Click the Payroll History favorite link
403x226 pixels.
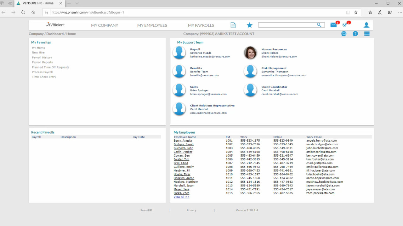pyautogui.click(x=42, y=58)
